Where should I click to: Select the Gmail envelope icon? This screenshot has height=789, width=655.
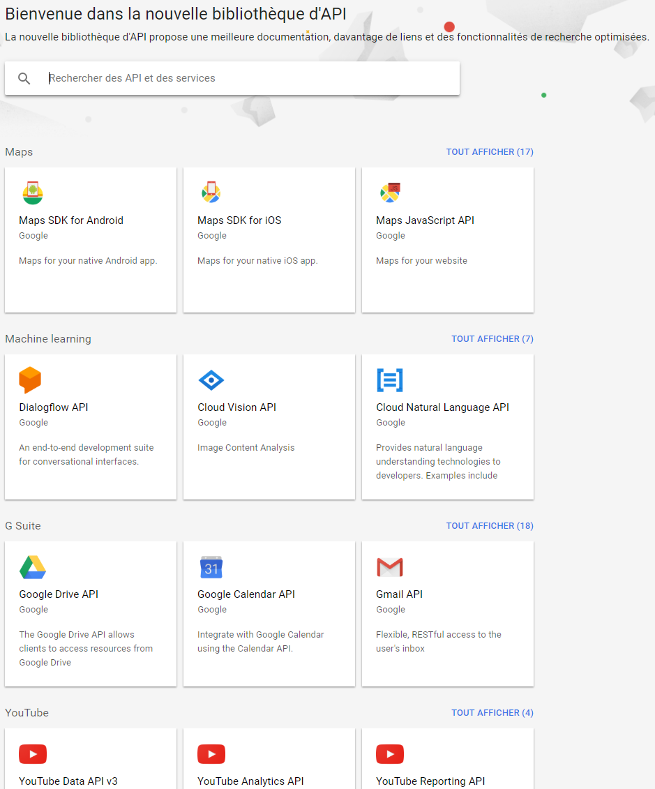pos(389,567)
